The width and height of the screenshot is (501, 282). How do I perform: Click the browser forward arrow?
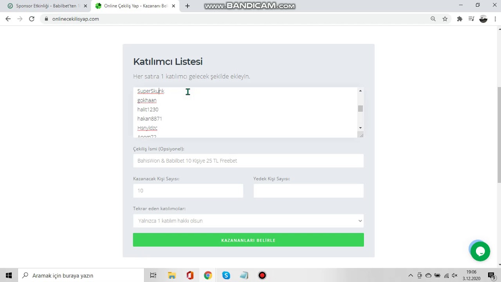[x=20, y=19]
